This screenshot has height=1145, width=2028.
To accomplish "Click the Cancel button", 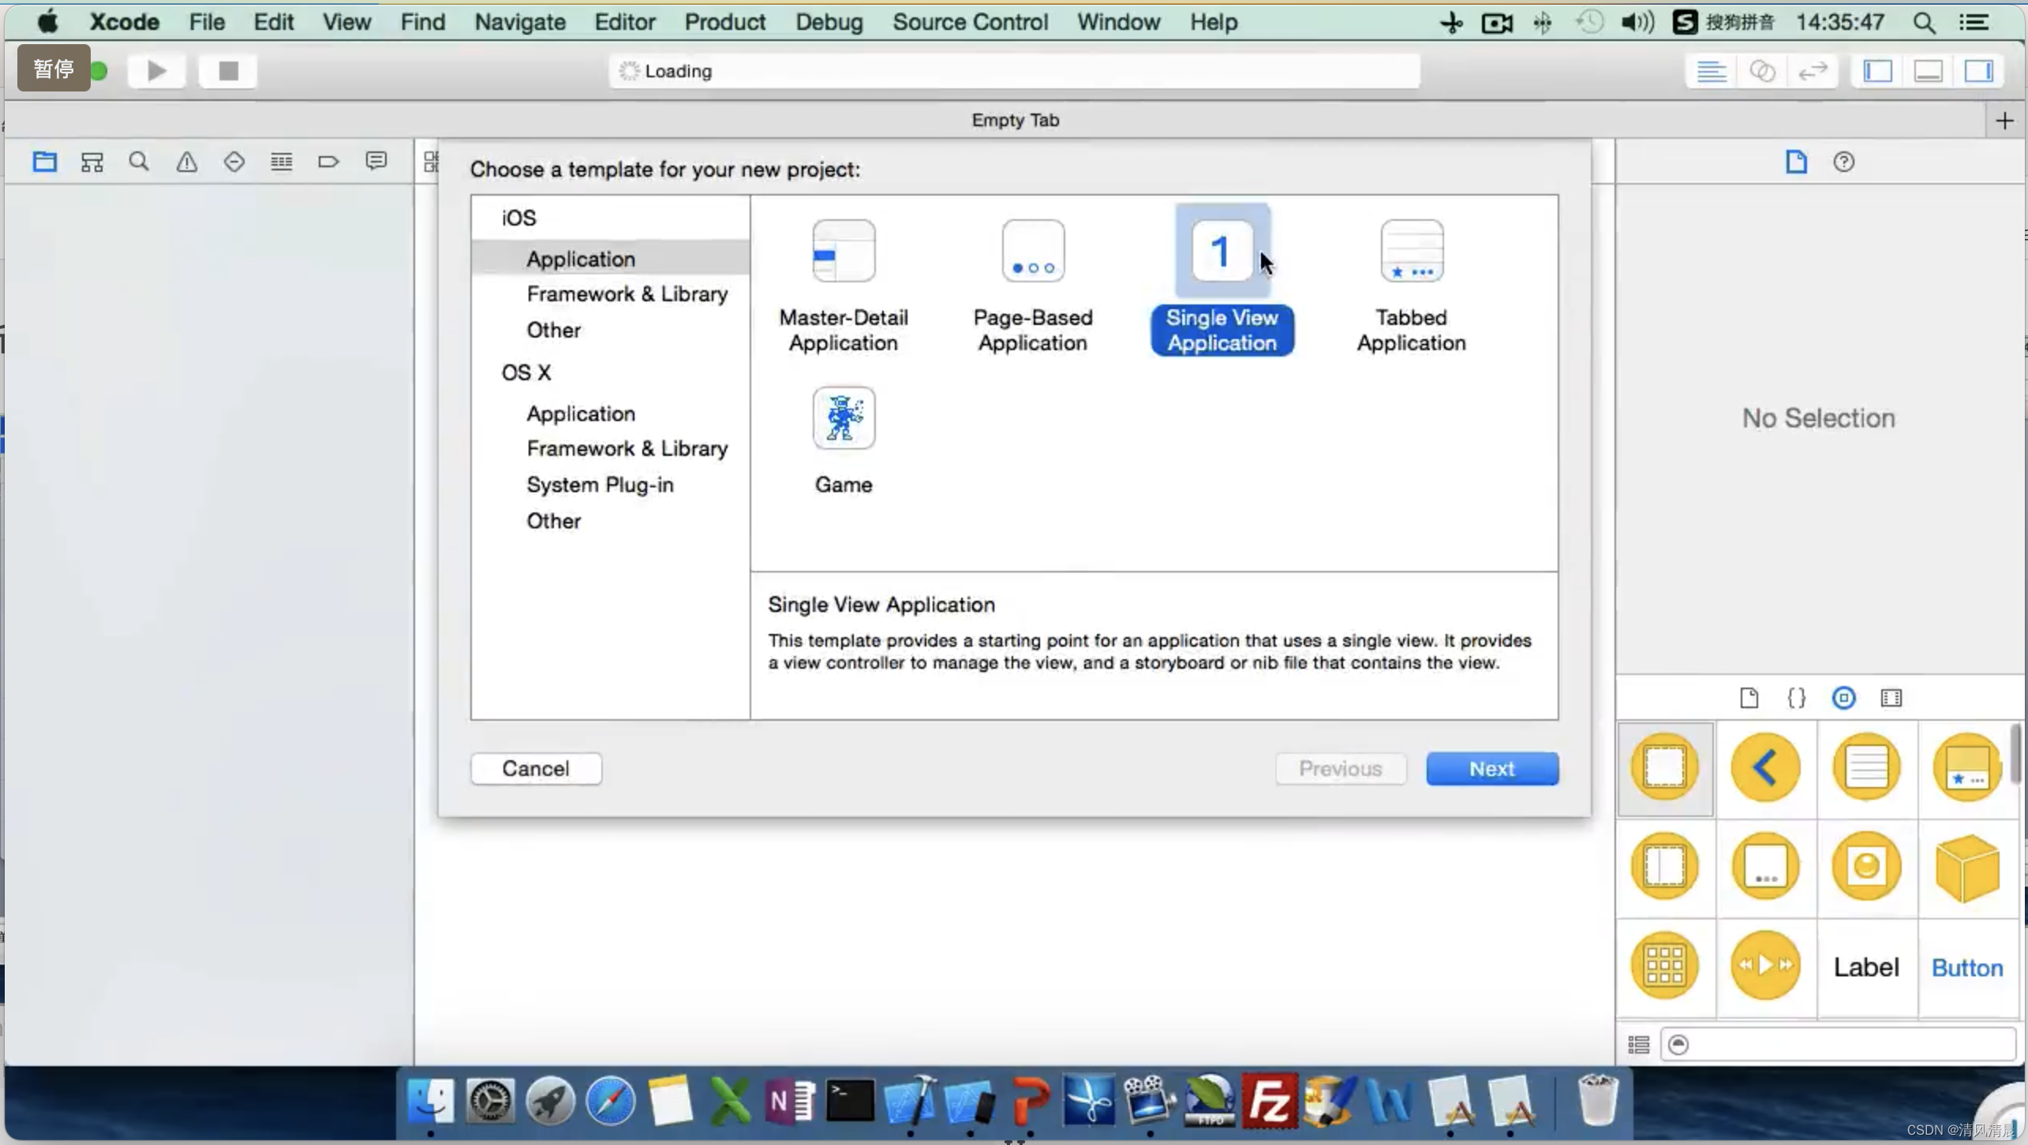I will (x=536, y=768).
